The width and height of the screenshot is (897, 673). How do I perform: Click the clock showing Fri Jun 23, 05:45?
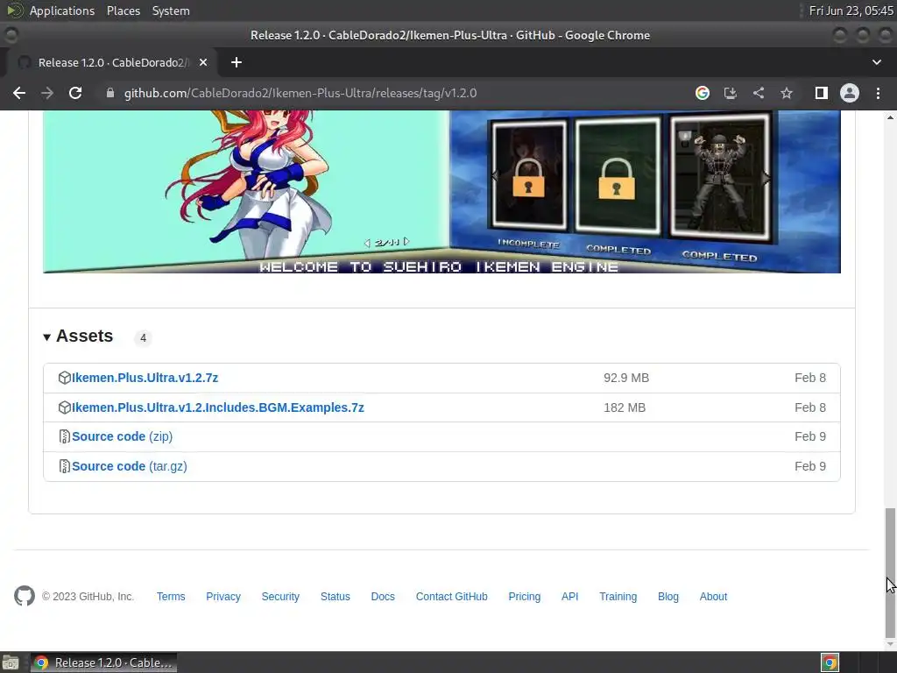tap(851, 11)
